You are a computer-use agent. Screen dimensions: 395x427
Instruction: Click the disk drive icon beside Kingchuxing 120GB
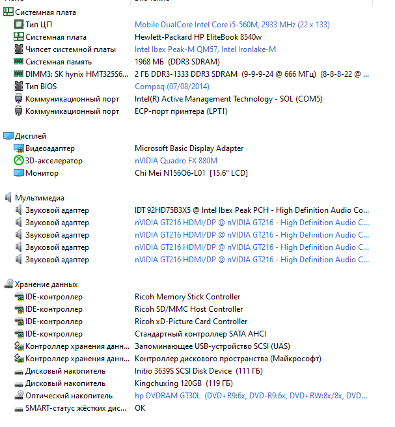(x=18, y=384)
